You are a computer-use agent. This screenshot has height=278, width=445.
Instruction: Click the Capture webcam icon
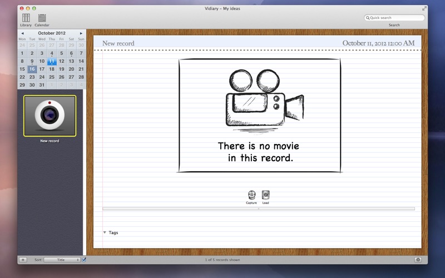[251, 197]
